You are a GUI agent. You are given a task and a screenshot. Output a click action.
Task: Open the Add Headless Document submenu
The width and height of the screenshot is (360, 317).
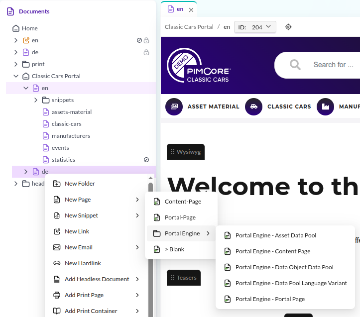tap(96, 279)
